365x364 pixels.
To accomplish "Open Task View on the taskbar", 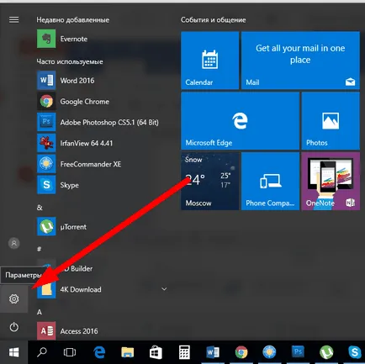I will 70,352.
